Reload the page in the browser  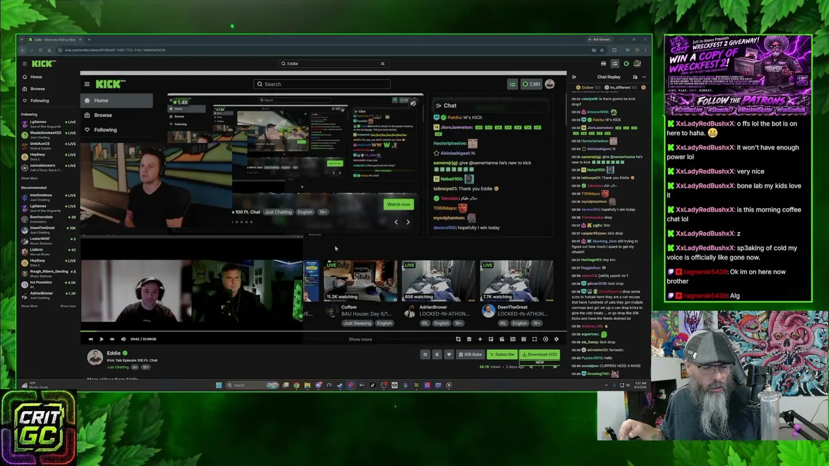40,50
